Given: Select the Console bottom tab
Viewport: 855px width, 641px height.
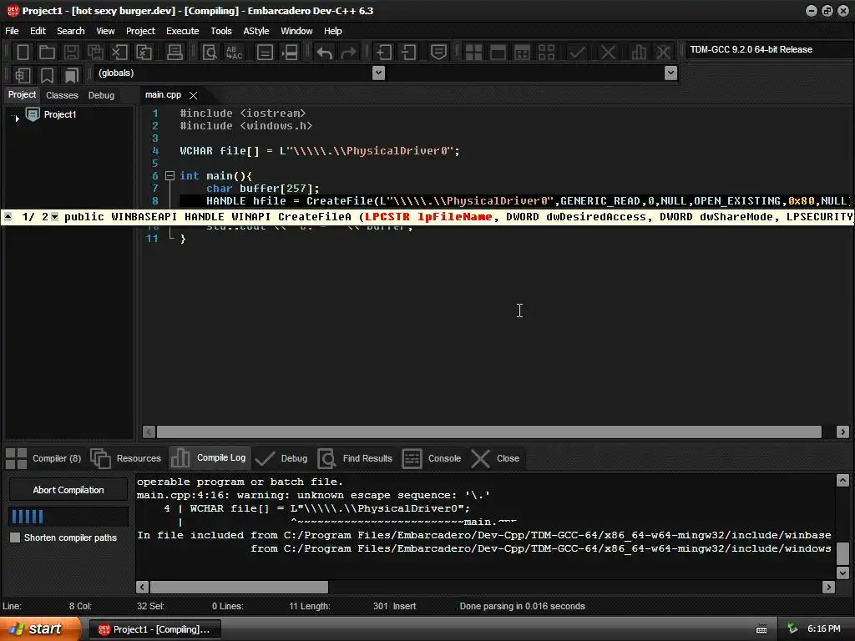Looking at the screenshot, I should pos(432,458).
